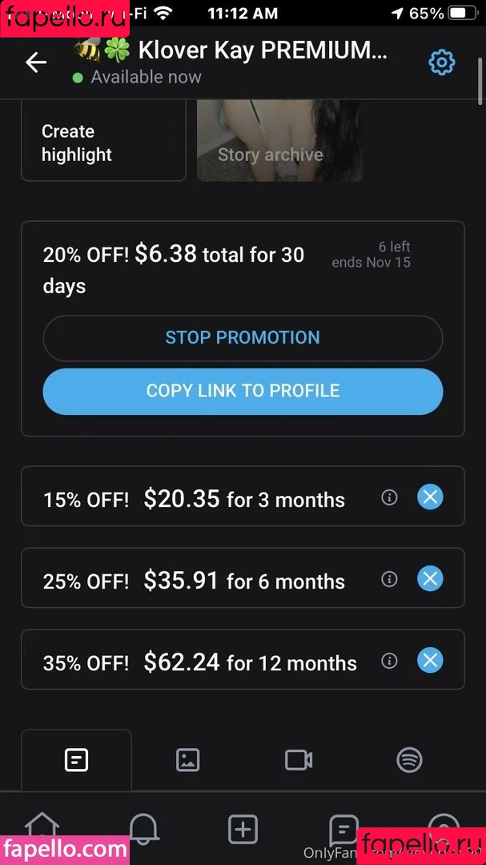Image resolution: width=486 pixels, height=865 pixels.
Task: Open the Story archive thumbnail
Action: coord(279,143)
